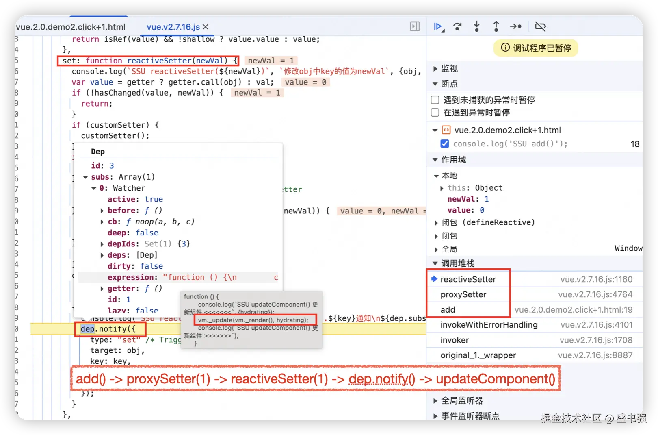Collapse the vue.2.0.demo2.click+1.html breakpoint group
This screenshot has height=435, width=658.
pyautogui.click(x=435, y=130)
